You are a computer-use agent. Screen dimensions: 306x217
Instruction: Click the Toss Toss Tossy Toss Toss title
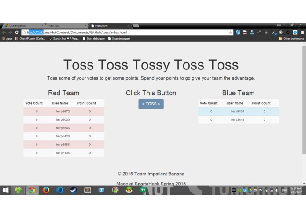[x=151, y=65]
